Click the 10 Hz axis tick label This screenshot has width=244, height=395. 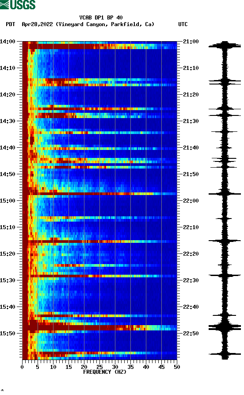click(53, 367)
